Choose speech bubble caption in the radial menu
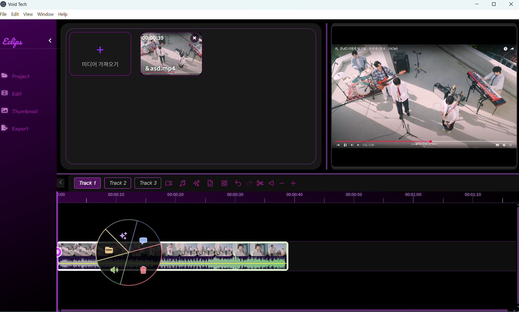This screenshot has height=312, width=519. [143, 241]
